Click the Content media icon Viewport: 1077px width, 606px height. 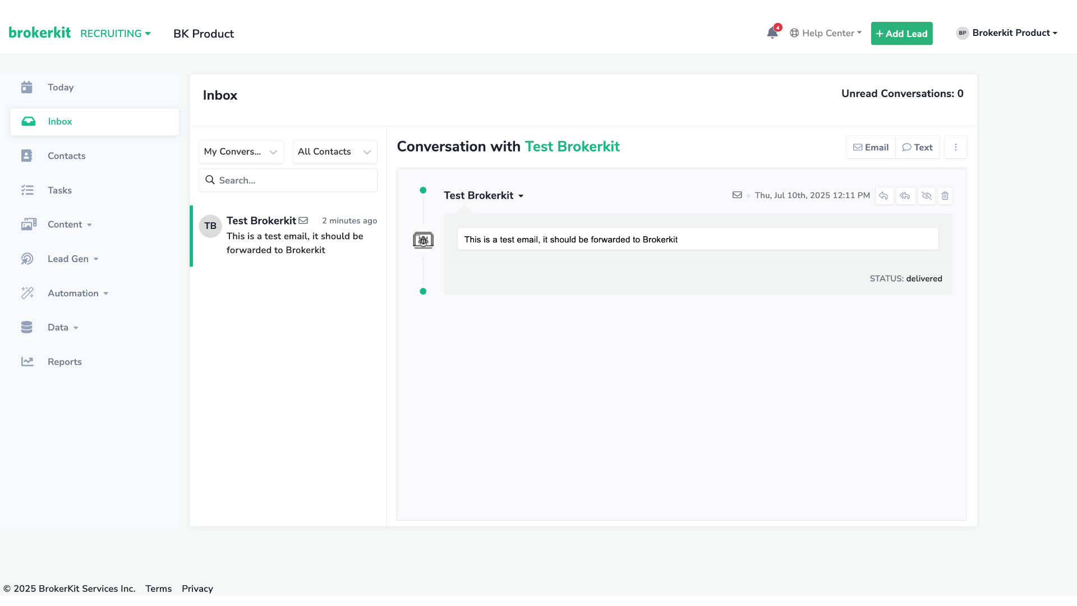[x=29, y=224]
